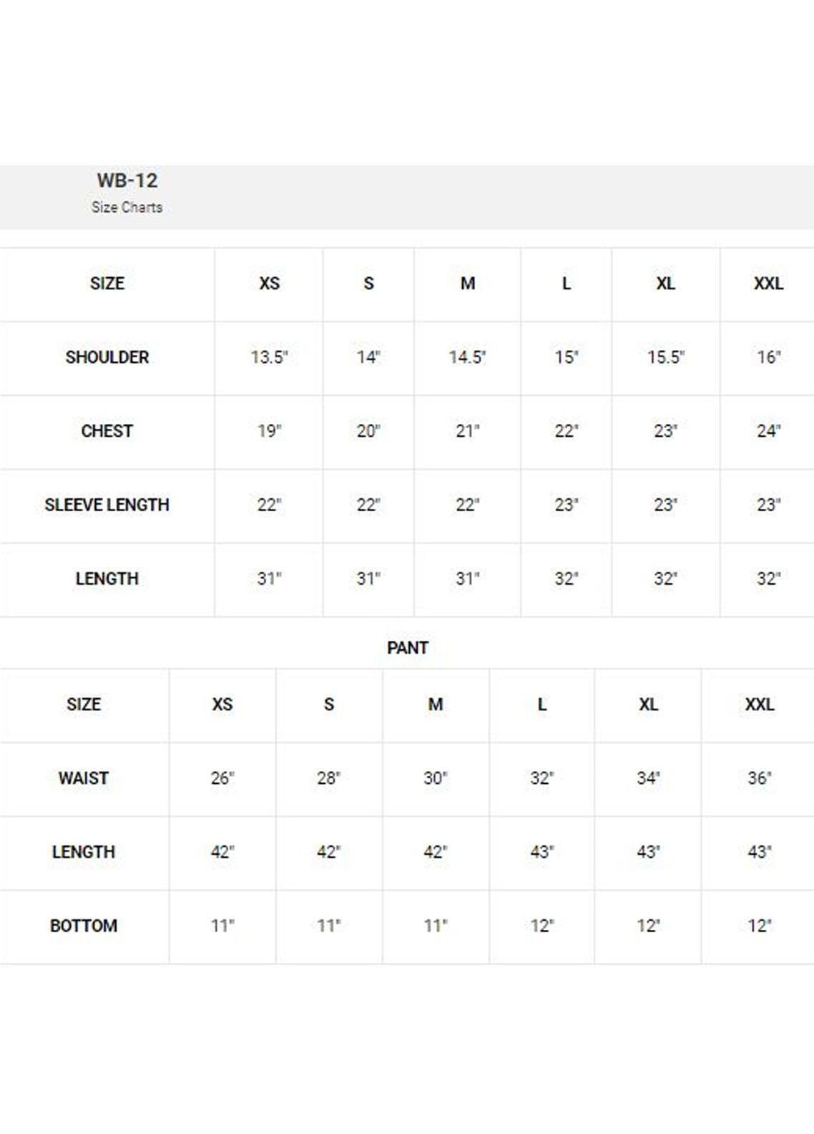Viewport: 814px width, 1134px height.
Task: Click the Size Charts subtitle text
Action: click(127, 208)
